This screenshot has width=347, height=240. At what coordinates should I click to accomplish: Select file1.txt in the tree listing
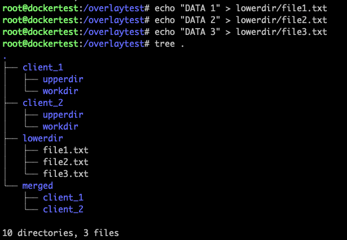pos(65,150)
